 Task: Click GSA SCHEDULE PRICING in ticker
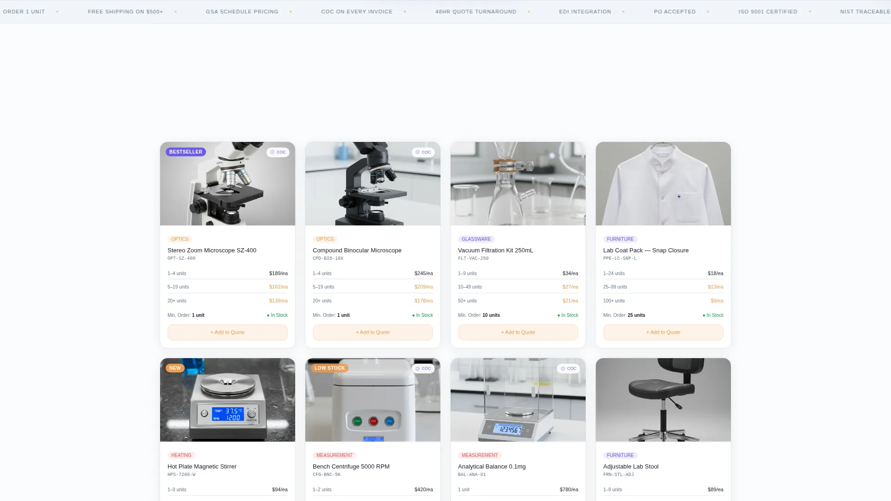coord(242,12)
